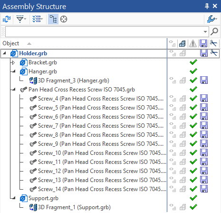221x213 pixels.
Task: Select 3D Fragment_1 (Support.grb) row
Action: (74, 207)
